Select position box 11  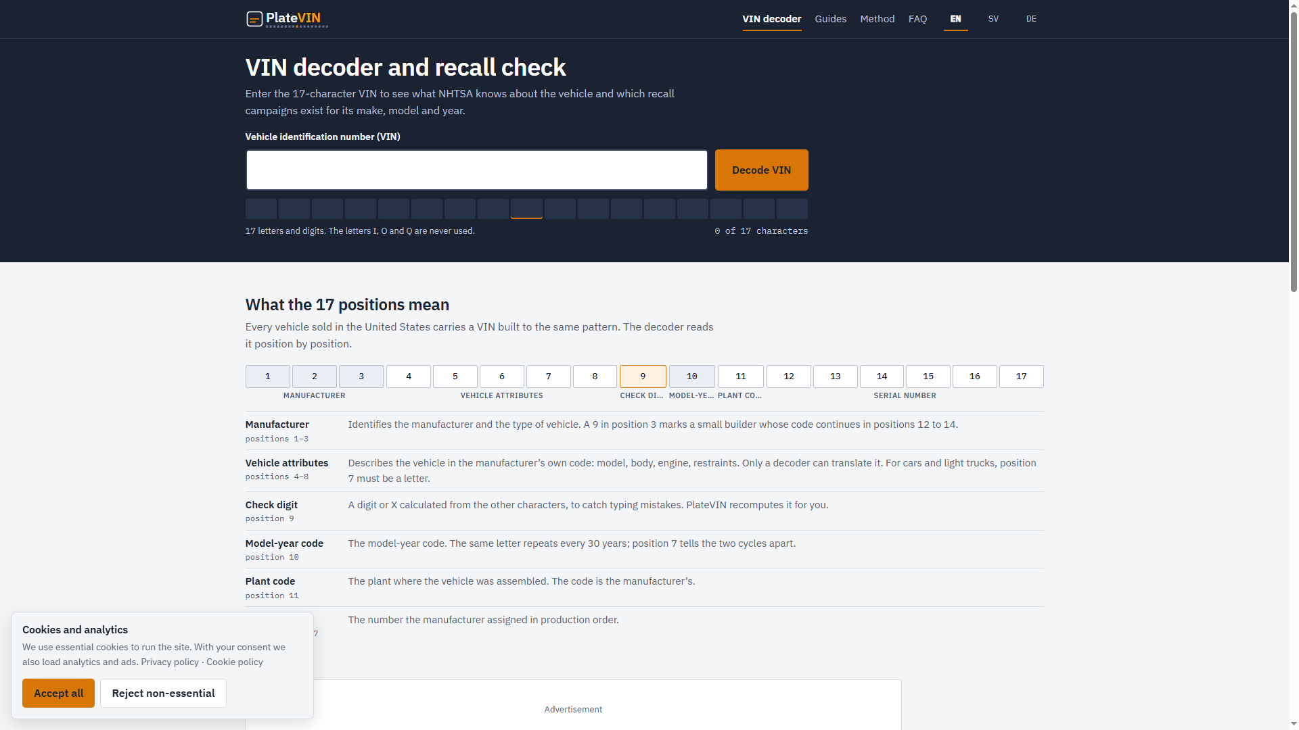point(740,376)
